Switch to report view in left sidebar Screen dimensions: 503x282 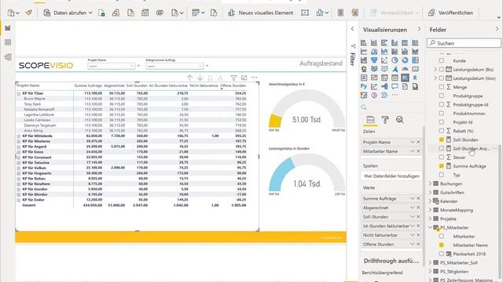tap(8, 28)
